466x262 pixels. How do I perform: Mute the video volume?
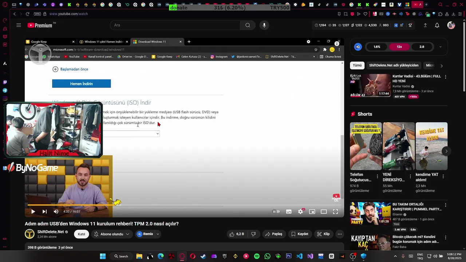coord(56,211)
